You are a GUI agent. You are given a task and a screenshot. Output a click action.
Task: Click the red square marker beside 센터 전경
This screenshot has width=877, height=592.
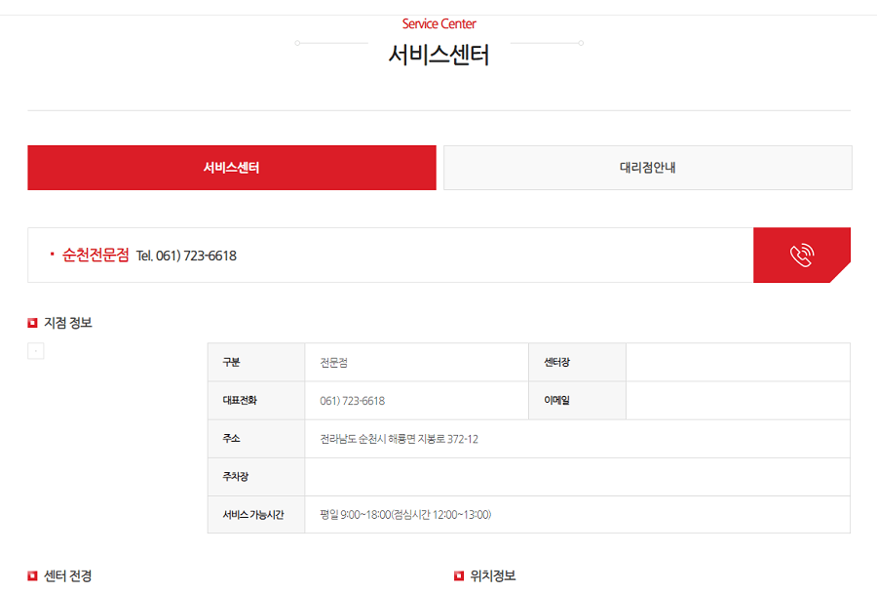click(x=30, y=576)
